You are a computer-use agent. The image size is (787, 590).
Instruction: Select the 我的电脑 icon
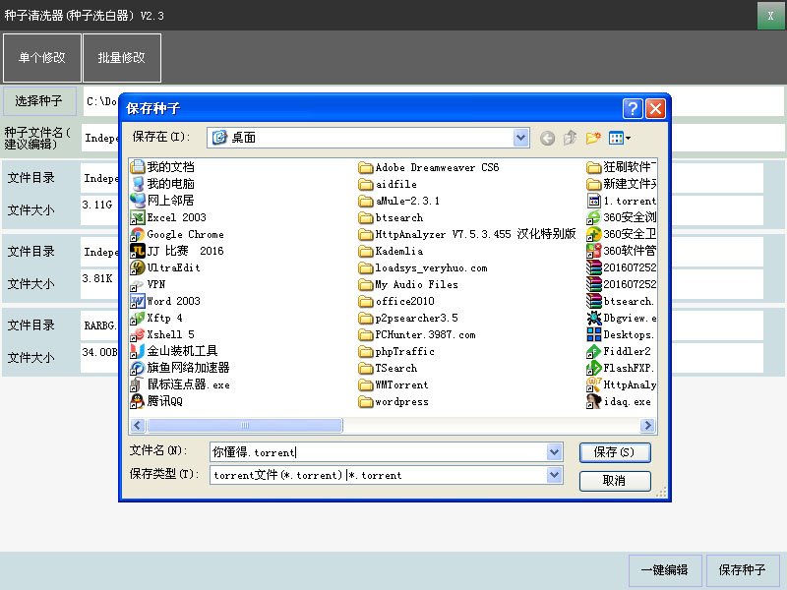coord(138,184)
